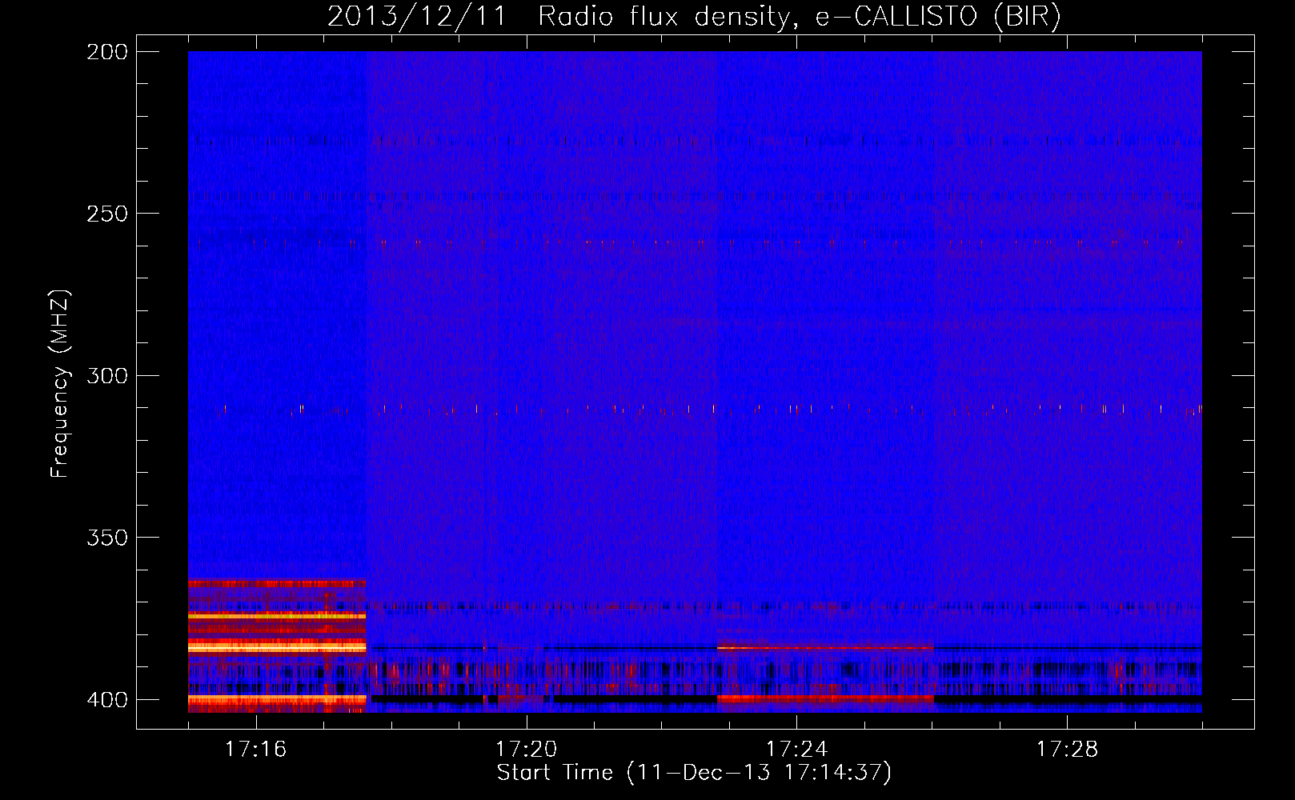The height and width of the screenshot is (800, 1295).
Task: Click the 200 frequency tick label
Action: pyautogui.click(x=107, y=52)
